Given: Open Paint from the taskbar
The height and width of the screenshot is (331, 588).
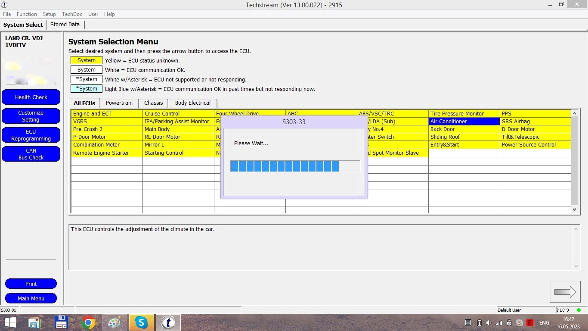Looking at the screenshot, I should 115,322.
